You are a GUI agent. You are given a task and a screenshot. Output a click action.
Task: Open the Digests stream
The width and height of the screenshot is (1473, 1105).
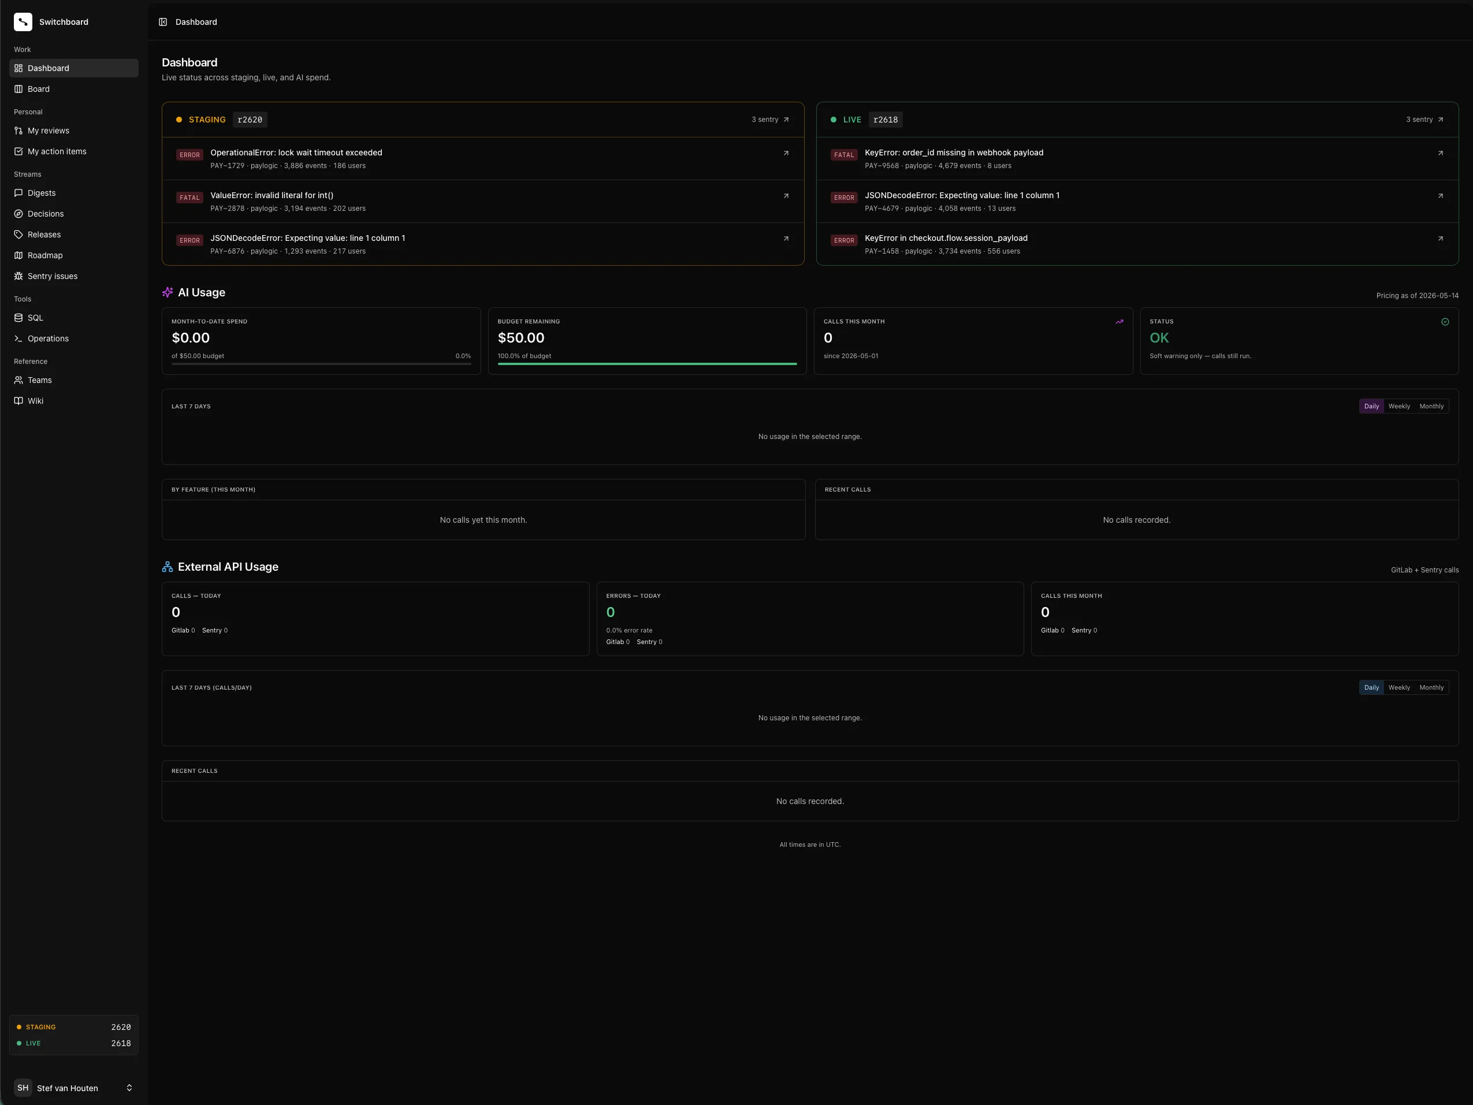click(x=74, y=193)
